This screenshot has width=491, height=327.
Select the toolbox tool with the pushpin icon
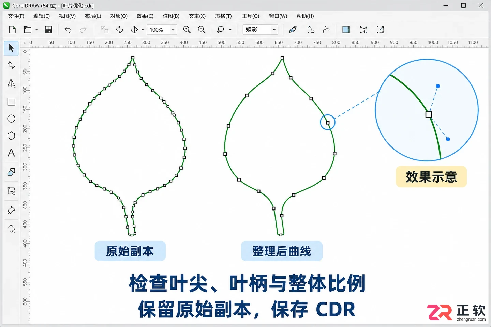(11, 210)
